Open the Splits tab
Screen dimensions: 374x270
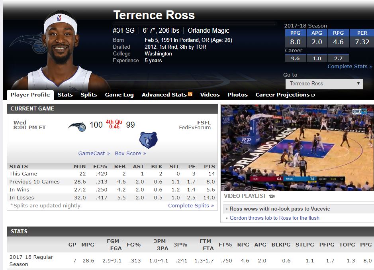[x=89, y=95]
